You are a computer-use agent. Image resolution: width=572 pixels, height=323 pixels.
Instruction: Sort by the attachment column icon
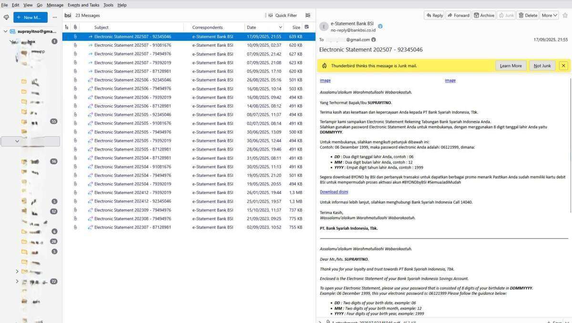coord(75,27)
